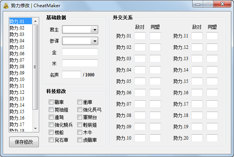Select 势力.05 in the faction list

click(x=17, y=47)
